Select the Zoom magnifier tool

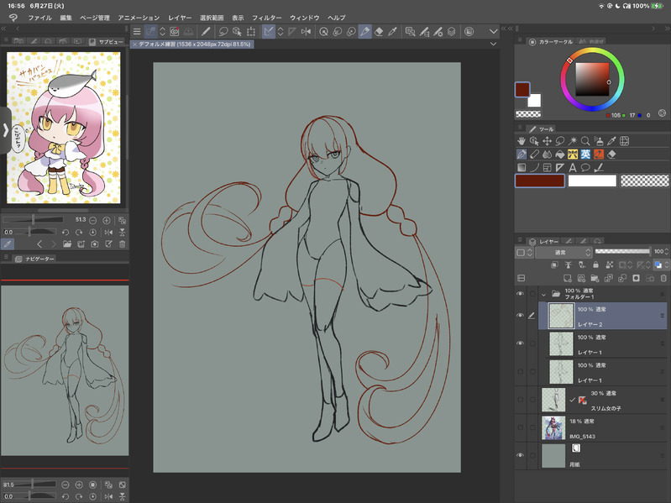tap(585, 141)
